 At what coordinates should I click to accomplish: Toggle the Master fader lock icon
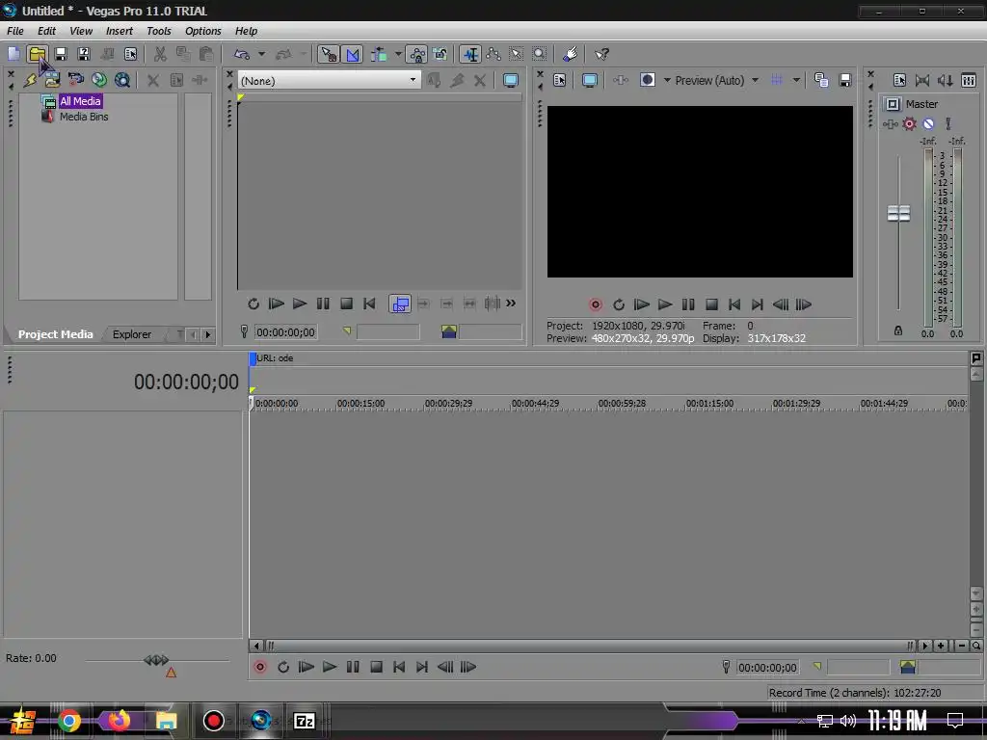click(x=898, y=330)
